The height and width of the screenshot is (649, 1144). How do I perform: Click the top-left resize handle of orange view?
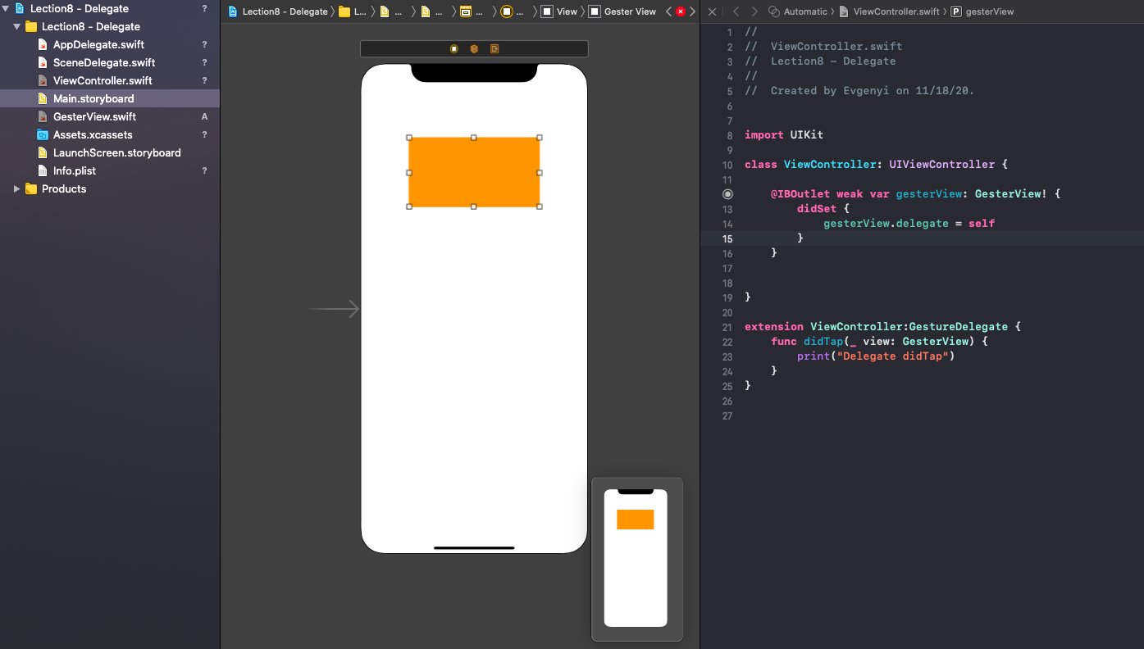tap(409, 138)
